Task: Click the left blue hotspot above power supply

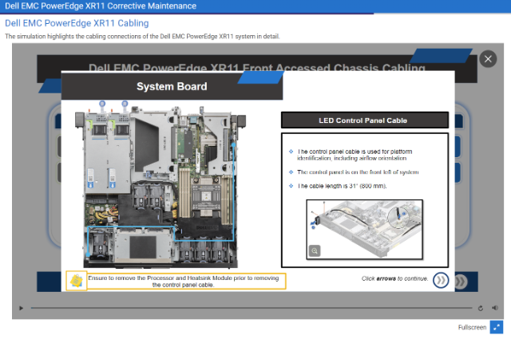Action: (102, 104)
